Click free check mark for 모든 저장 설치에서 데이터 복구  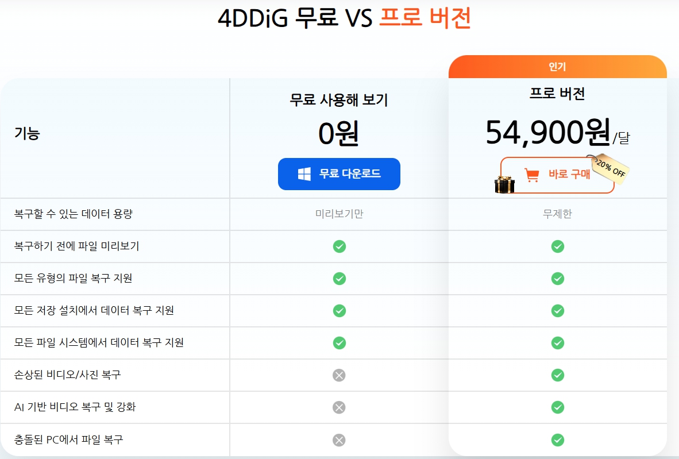click(x=339, y=311)
